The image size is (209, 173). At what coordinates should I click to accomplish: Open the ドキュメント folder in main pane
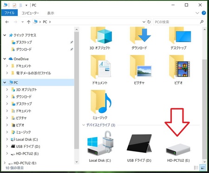[101, 67]
